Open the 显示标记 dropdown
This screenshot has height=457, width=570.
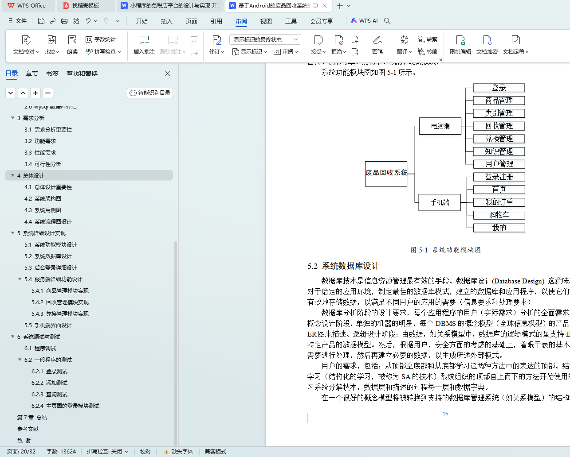[250, 51]
